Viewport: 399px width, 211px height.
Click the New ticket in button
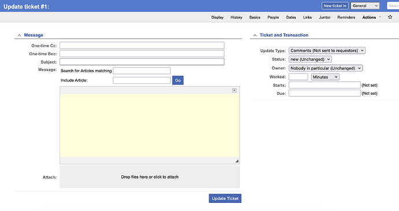[335, 6]
